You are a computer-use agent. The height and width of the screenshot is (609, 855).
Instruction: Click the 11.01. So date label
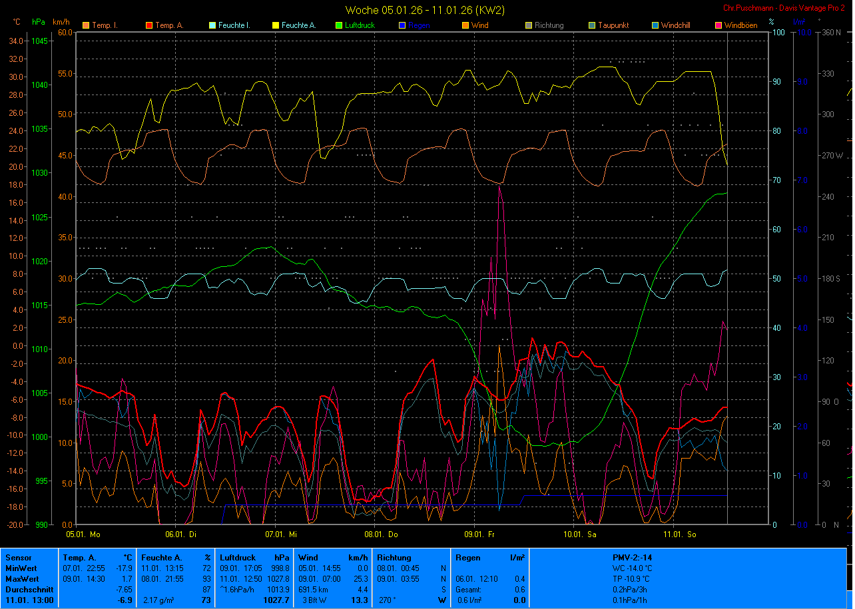pyautogui.click(x=679, y=534)
